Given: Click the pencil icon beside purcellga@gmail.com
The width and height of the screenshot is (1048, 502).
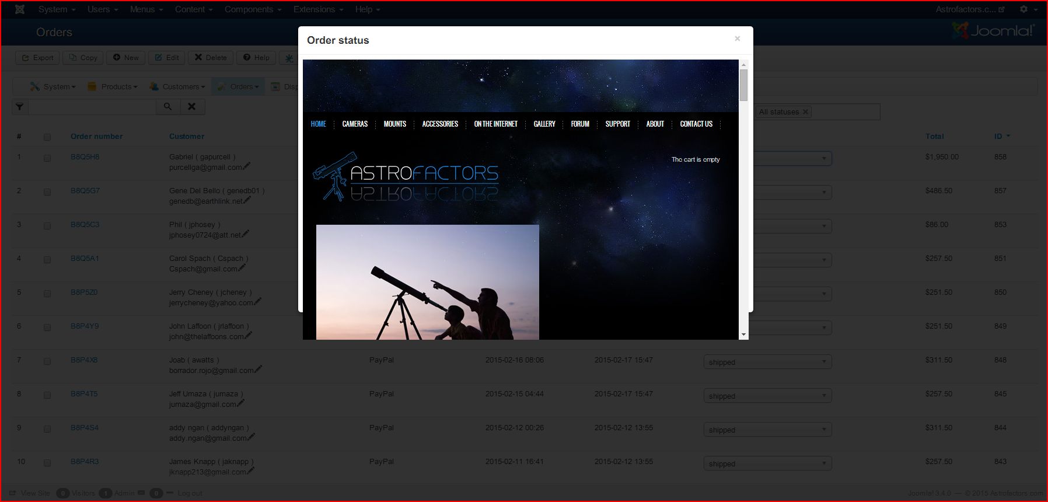Looking at the screenshot, I should coord(247,166).
